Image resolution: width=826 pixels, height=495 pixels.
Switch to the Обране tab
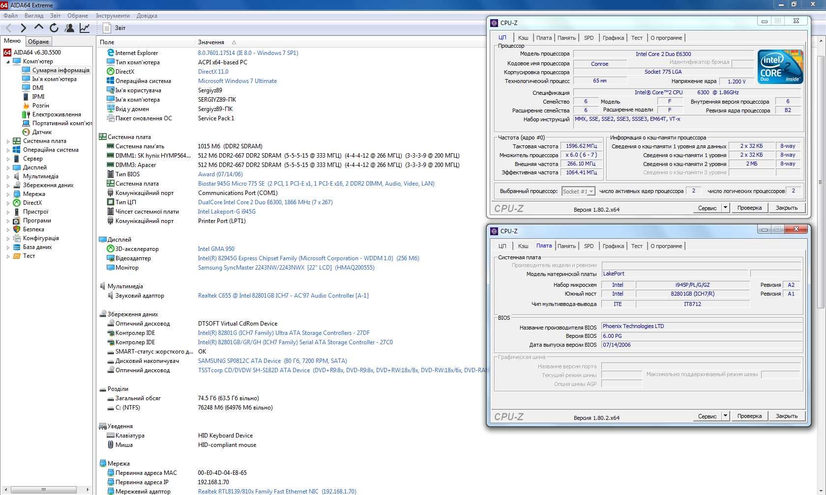tap(38, 42)
